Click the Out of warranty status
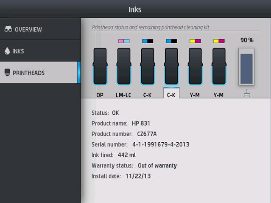The width and height of the screenshot is (271, 203). coord(157,166)
